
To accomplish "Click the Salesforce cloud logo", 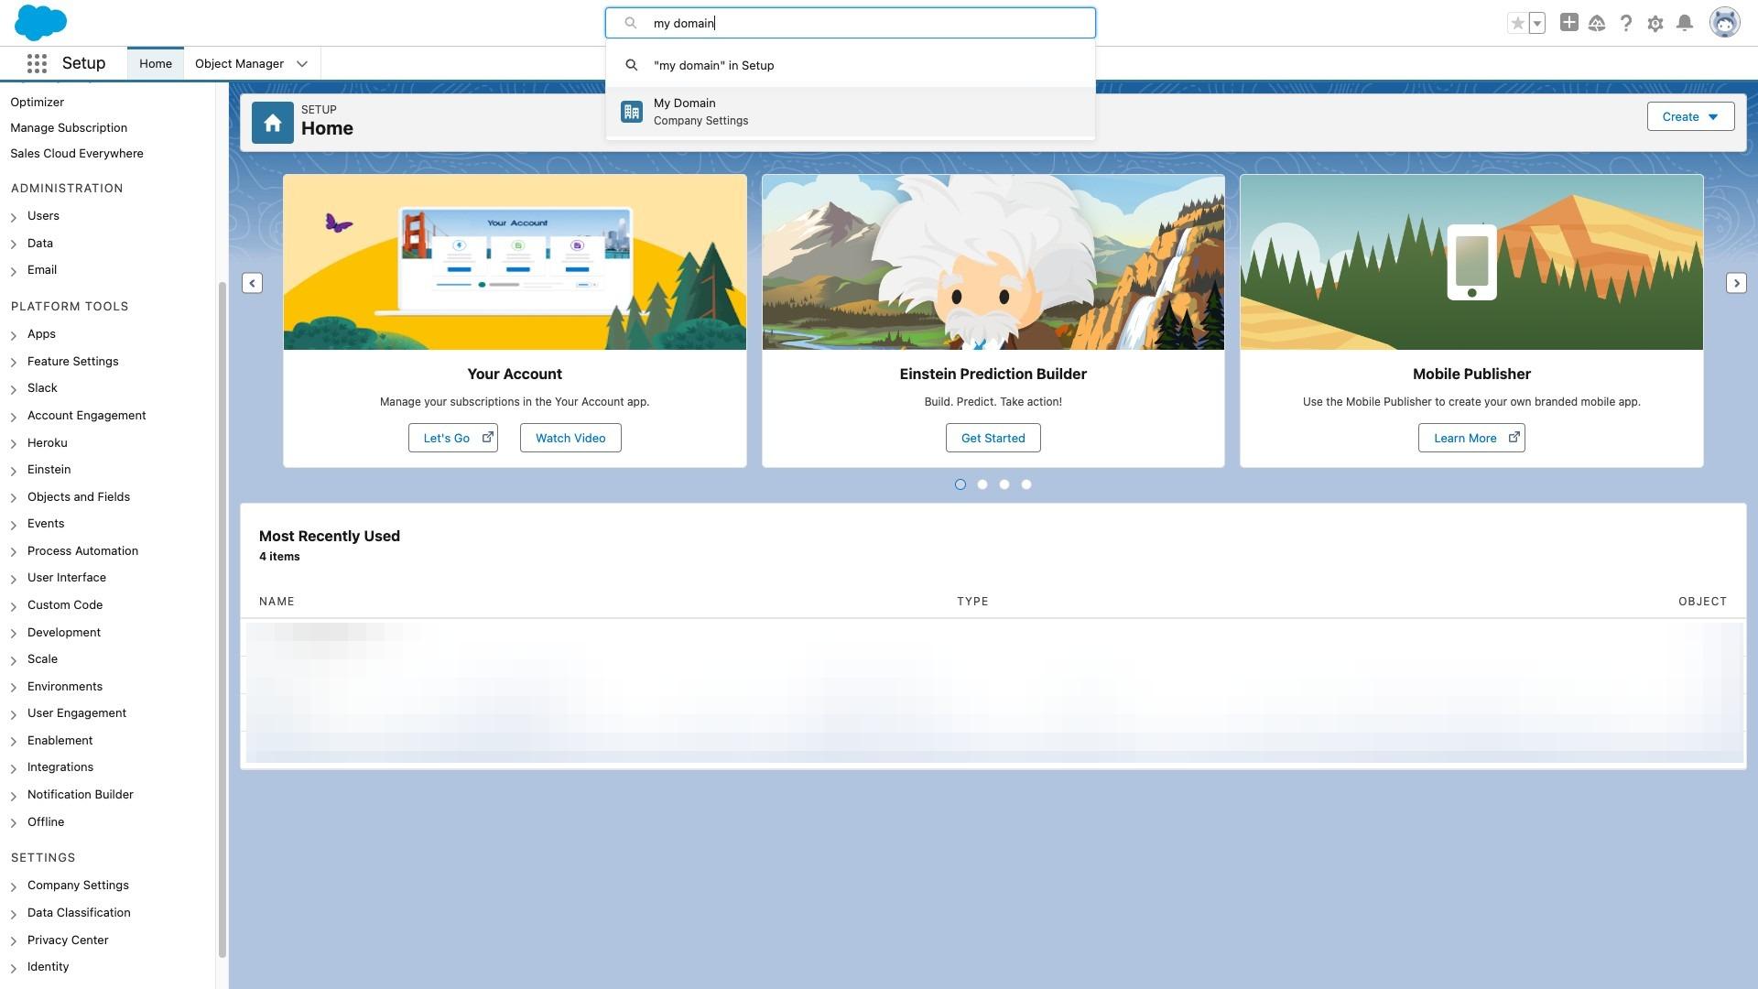I will coord(40,22).
